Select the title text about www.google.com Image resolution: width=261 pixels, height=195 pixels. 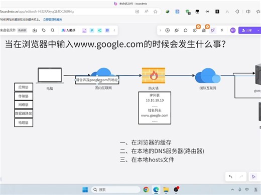tap(115, 44)
